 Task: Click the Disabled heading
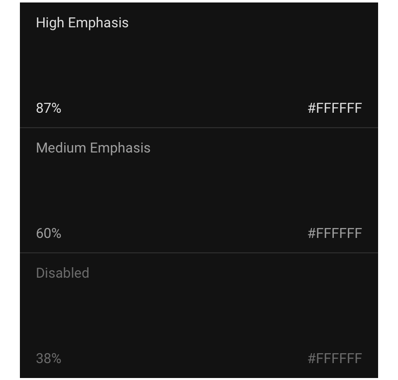[x=63, y=273]
